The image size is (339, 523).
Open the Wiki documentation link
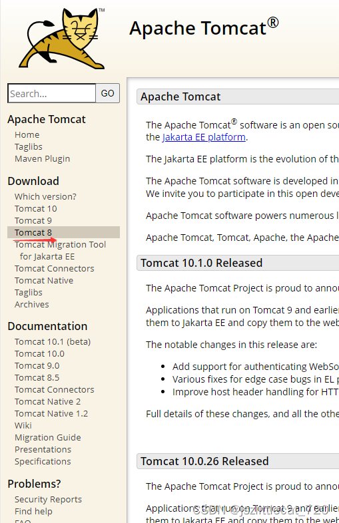pyautogui.click(x=23, y=426)
